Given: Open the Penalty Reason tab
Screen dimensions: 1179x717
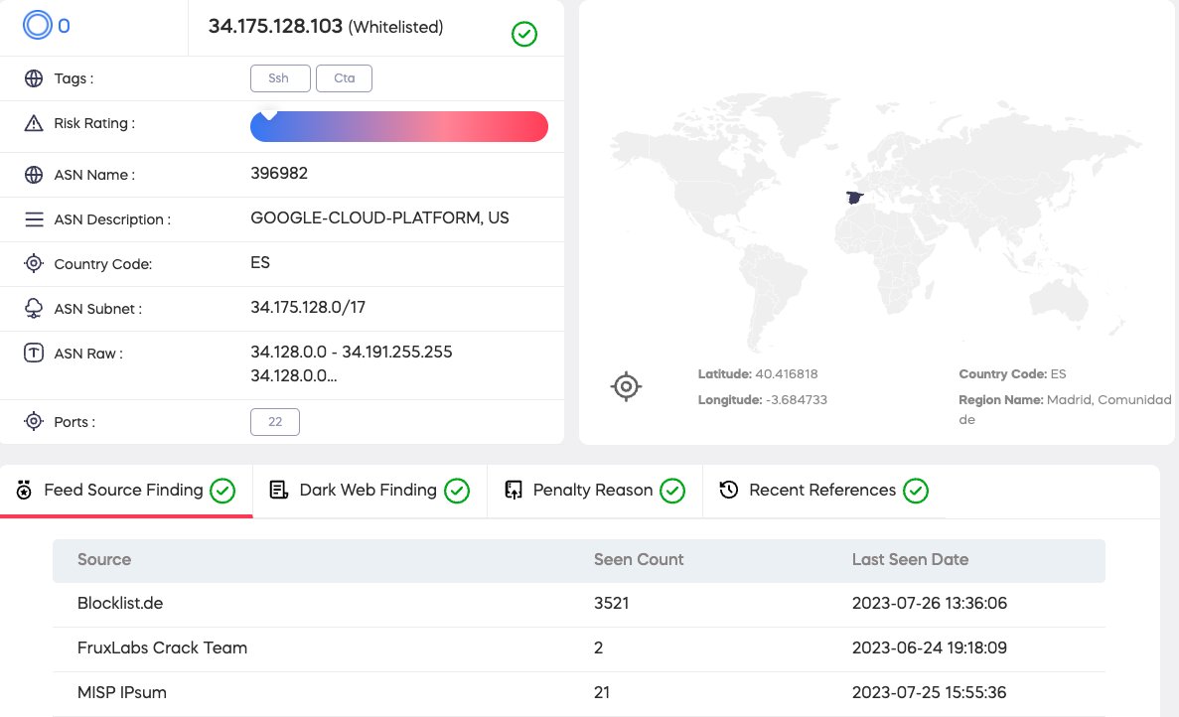Looking at the screenshot, I should (x=595, y=491).
